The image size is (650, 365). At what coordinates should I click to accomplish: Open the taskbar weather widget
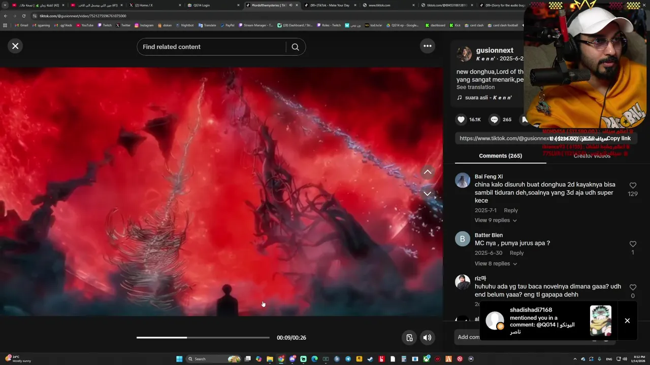point(18,358)
